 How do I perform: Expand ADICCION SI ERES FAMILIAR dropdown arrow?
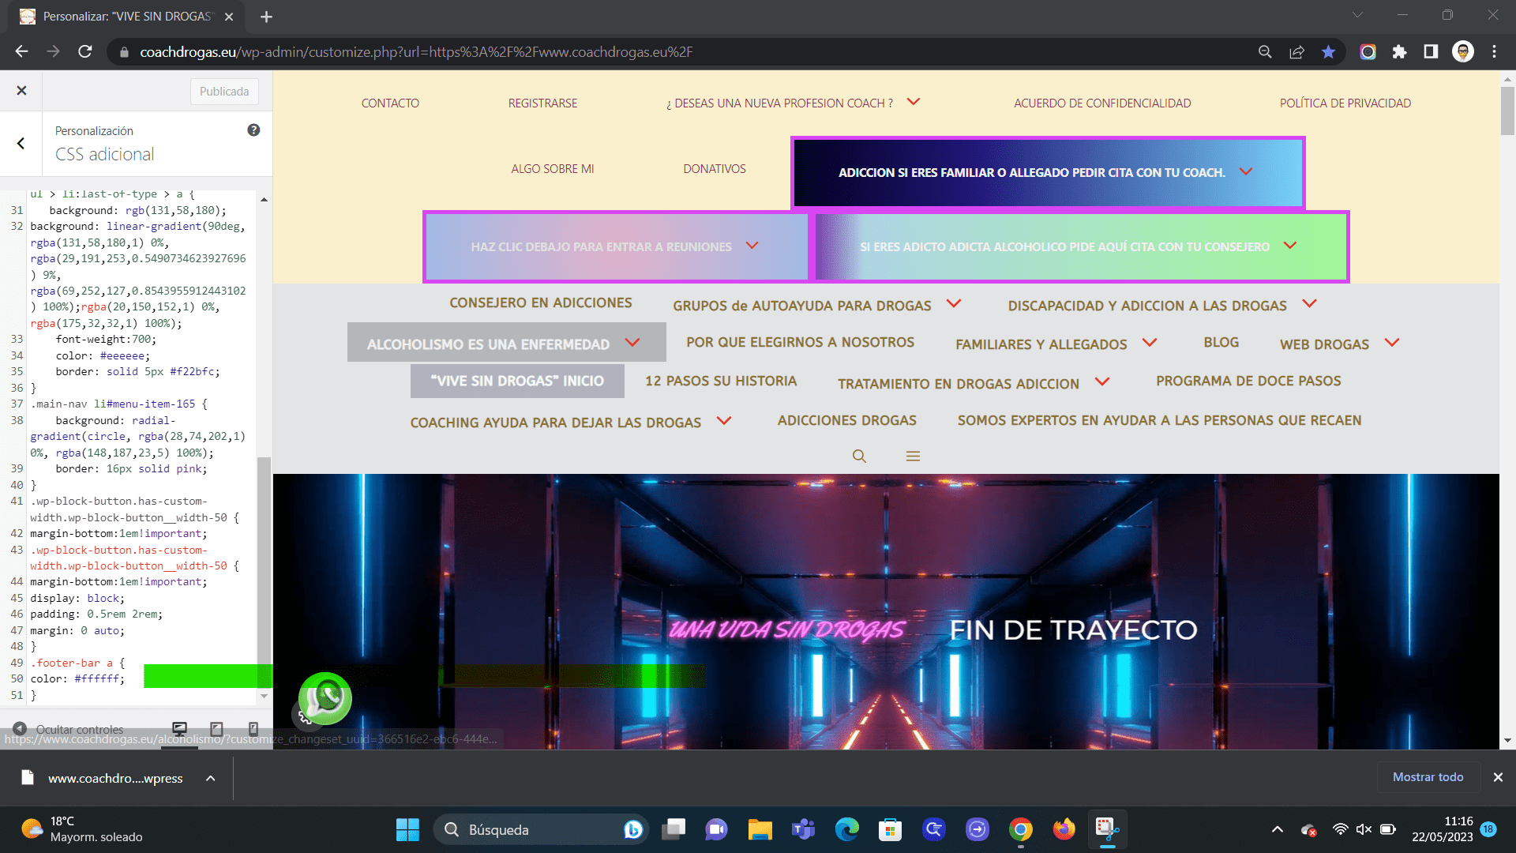pyautogui.click(x=1246, y=171)
